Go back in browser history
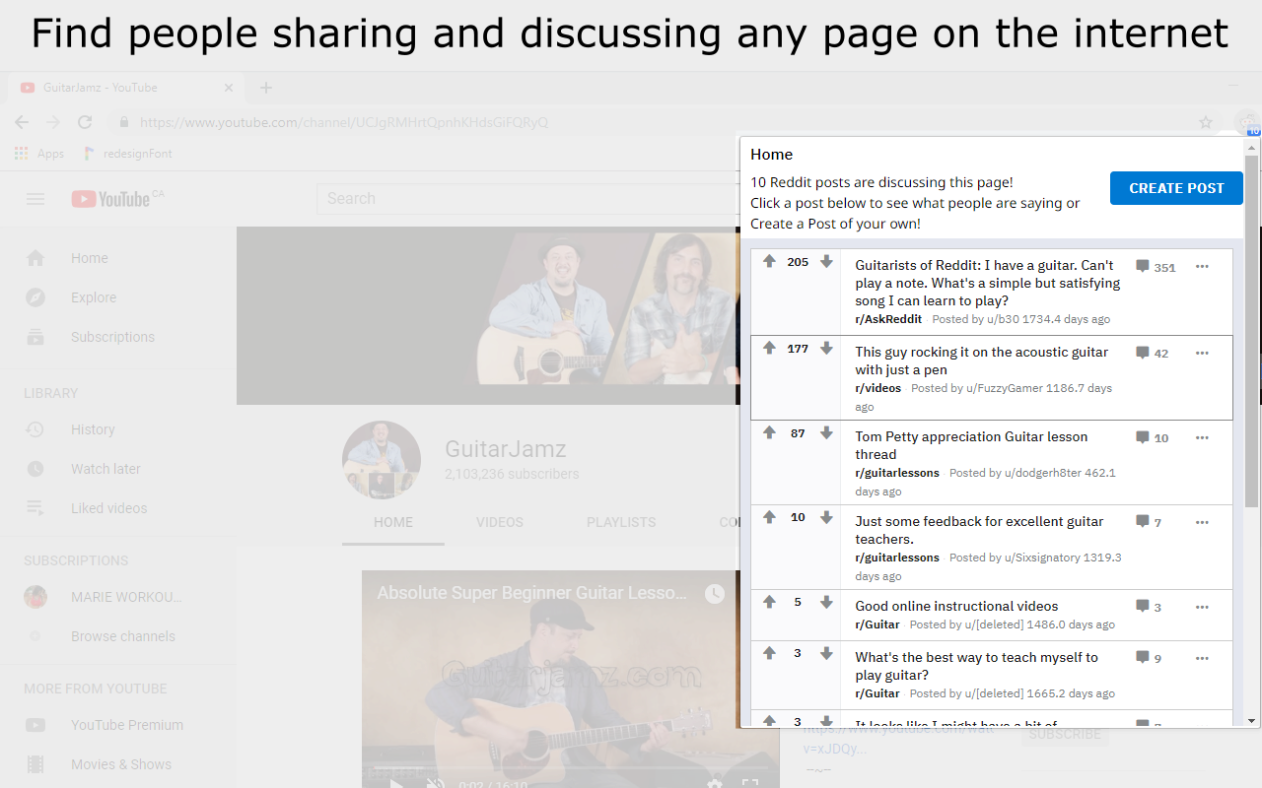1262x788 pixels. click(x=22, y=122)
